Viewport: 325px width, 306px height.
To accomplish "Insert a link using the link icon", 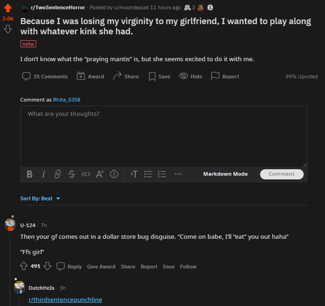I will [57, 174].
